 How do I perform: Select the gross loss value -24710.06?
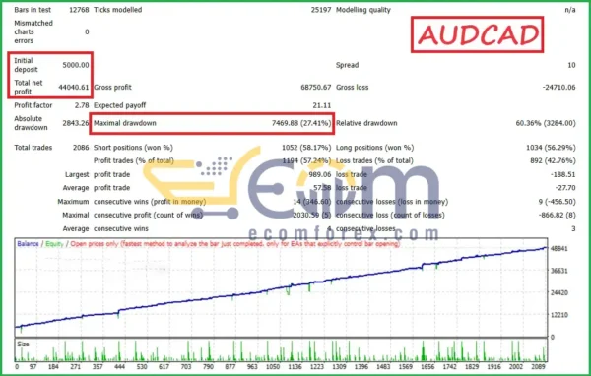558,87
